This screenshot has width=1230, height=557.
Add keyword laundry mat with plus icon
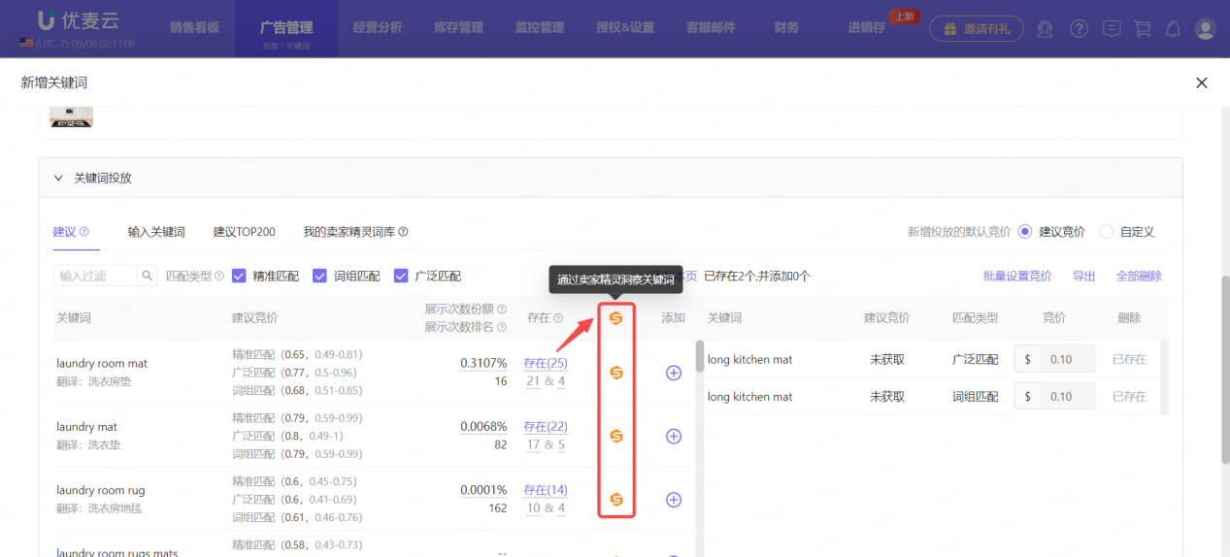pos(674,437)
